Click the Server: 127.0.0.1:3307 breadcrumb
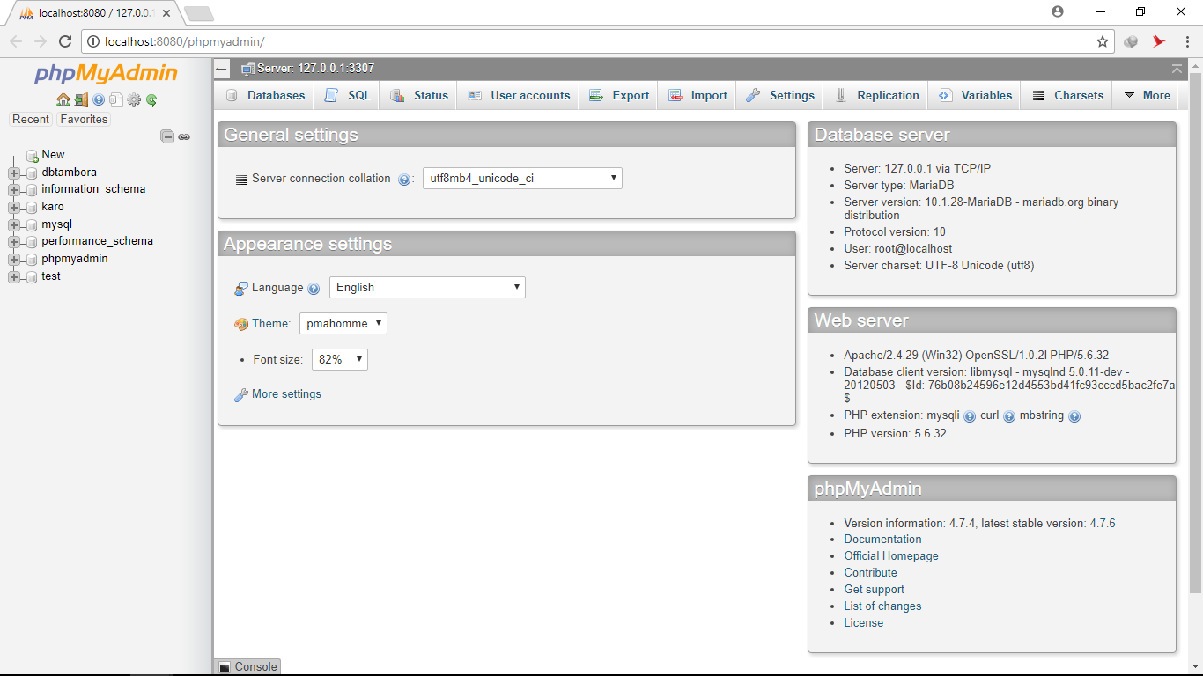The image size is (1203, 676). point(315,68)
